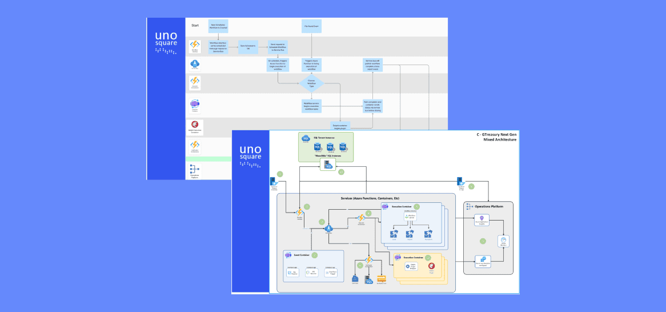666x312 pixels.
Task: Select the Store Schedule to DB step
Action: click(248, 48)
